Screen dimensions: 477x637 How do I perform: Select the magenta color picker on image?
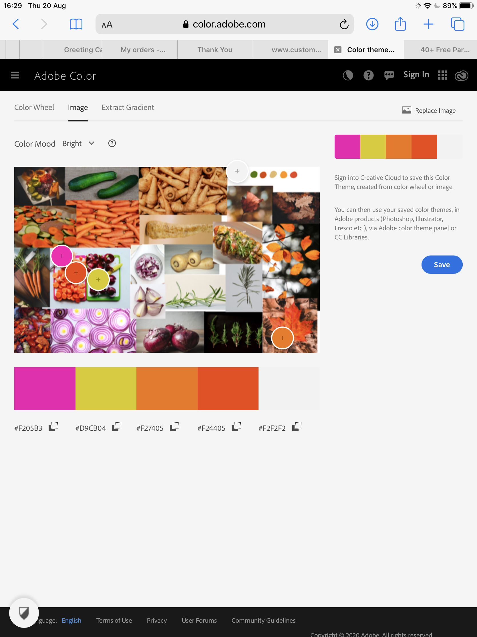(62, 256)
